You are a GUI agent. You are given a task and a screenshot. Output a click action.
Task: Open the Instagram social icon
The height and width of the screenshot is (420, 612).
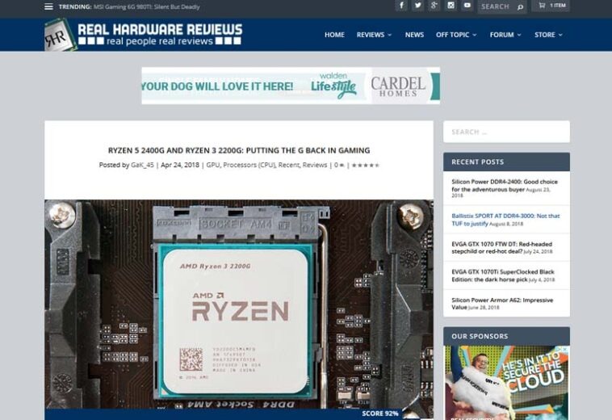tap(451, 6)
